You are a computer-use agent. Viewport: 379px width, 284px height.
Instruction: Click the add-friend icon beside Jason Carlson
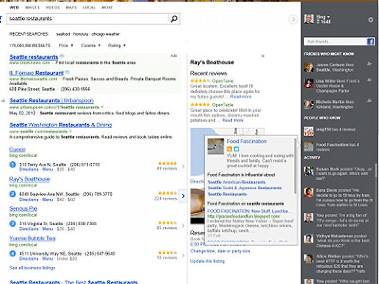coord(369,64)
